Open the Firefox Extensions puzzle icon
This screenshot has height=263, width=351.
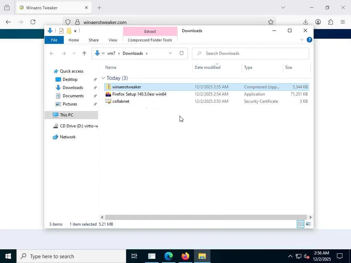pyautogui.click(x=331, y=22)
